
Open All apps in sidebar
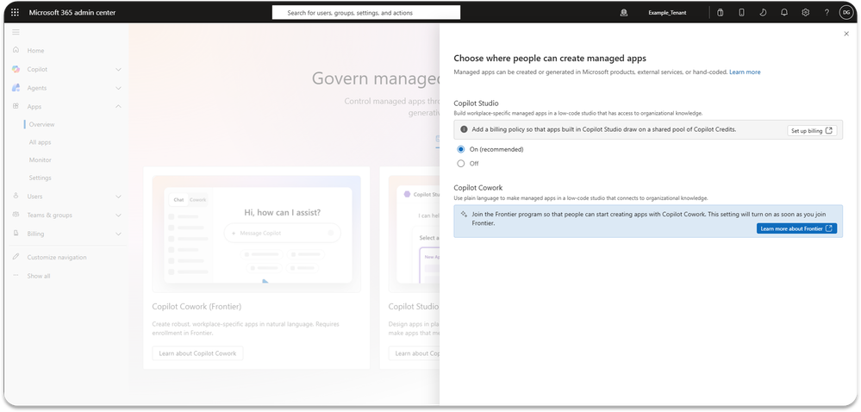(x=41, y=142)
